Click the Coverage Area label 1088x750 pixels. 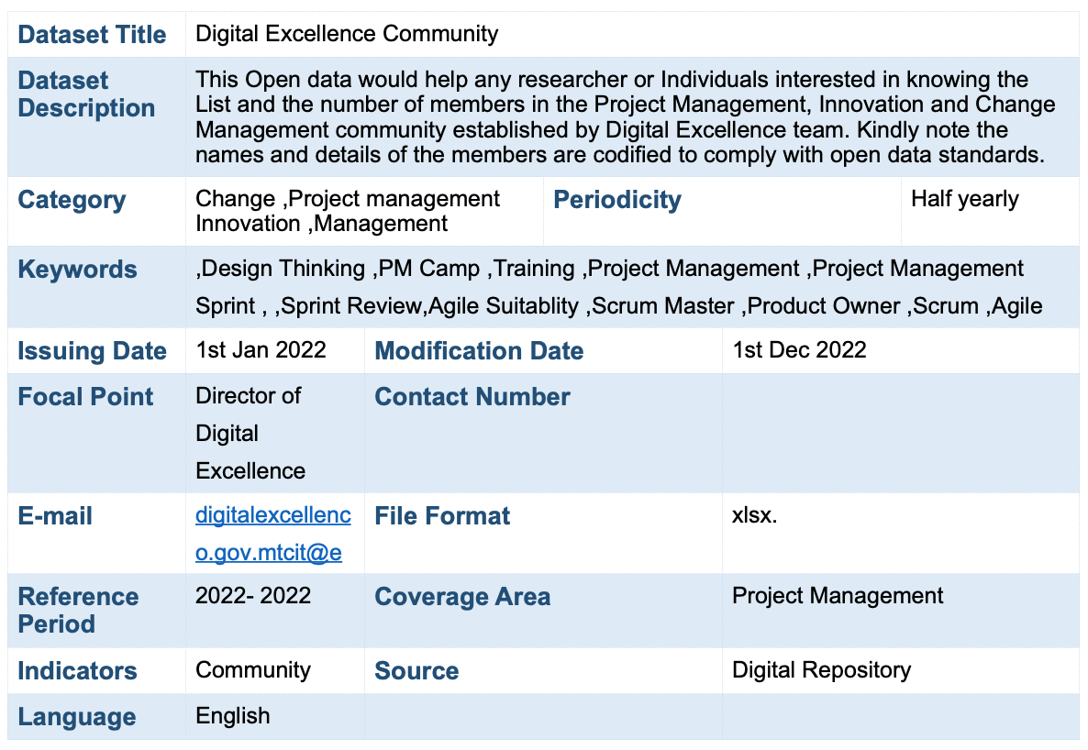point(462,597)
